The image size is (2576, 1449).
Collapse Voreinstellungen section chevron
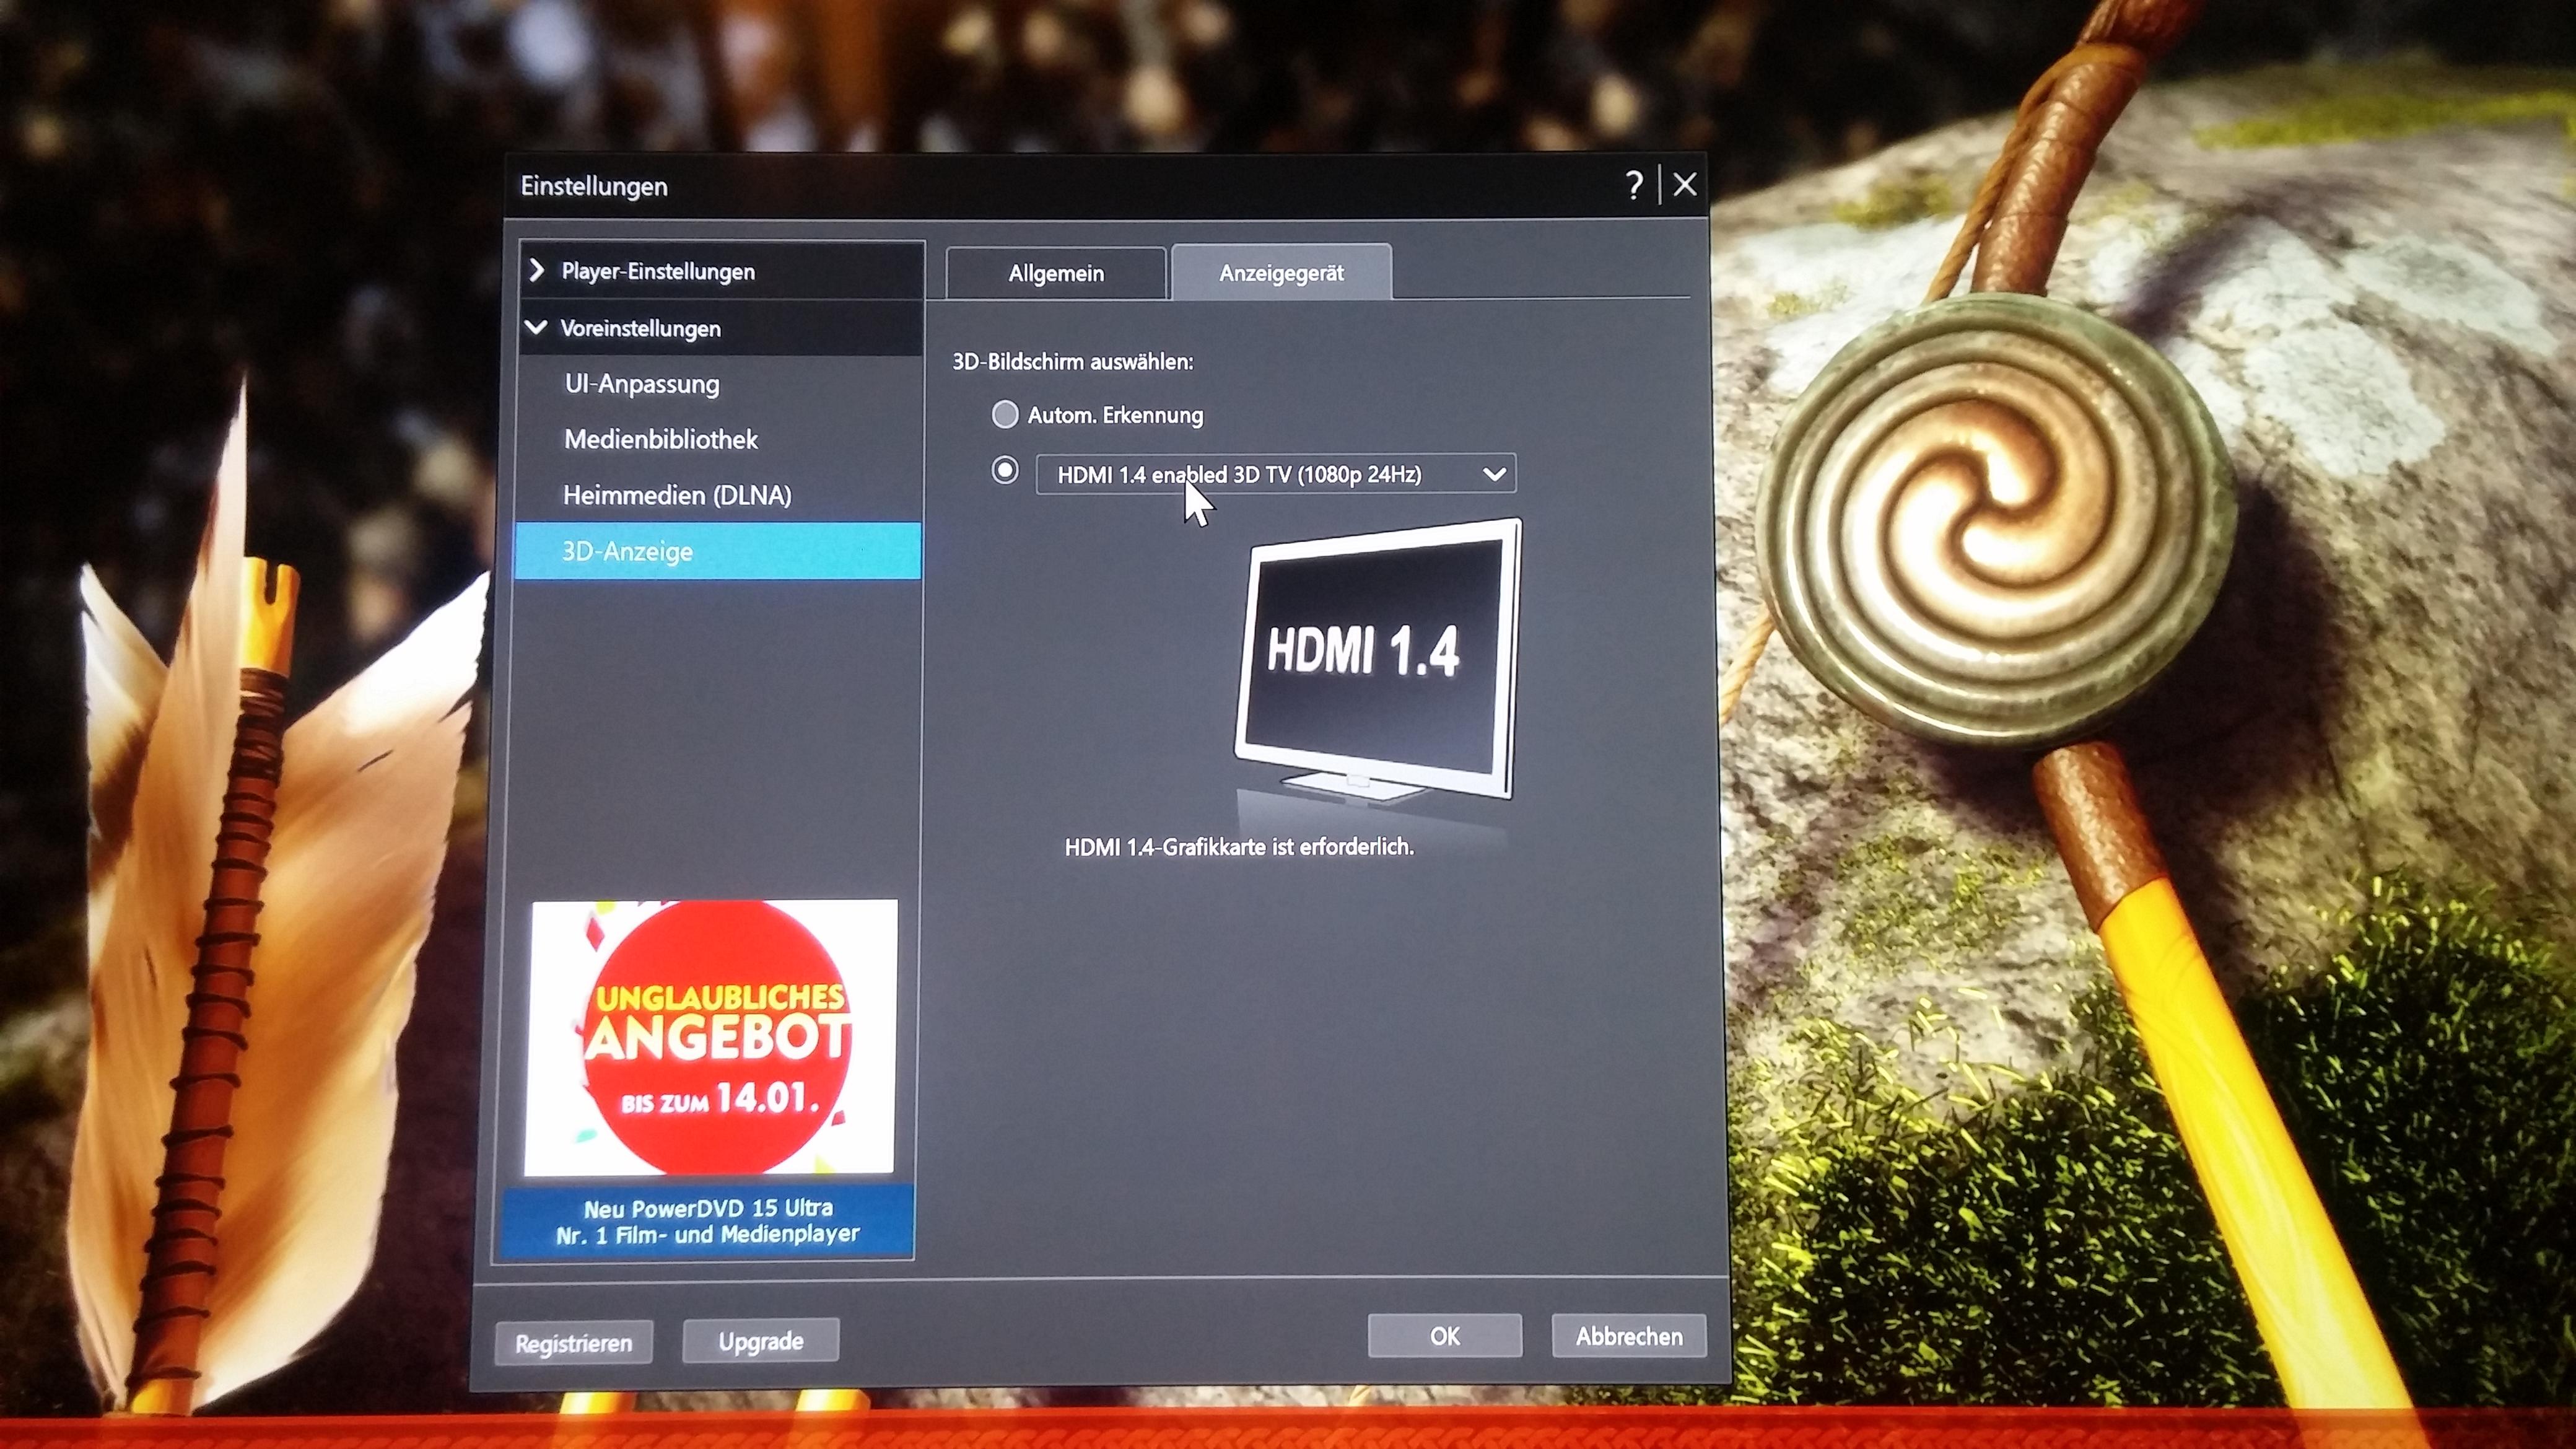(537, 327)
